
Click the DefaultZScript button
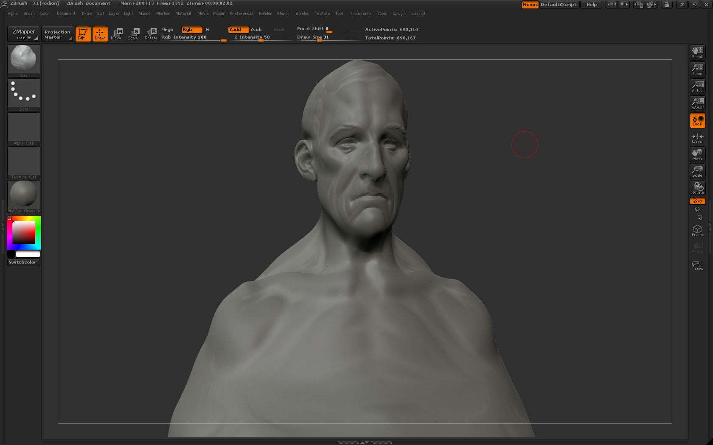tap(559, 5)
